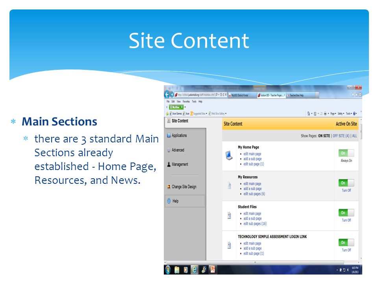Toggle the My Home Page On switch
This screenshot has width=378, height=284.
click(346, 153)
